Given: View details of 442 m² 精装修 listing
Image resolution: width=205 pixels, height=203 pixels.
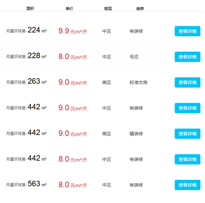Looking at the screenshot, I should tap(187, 134).
